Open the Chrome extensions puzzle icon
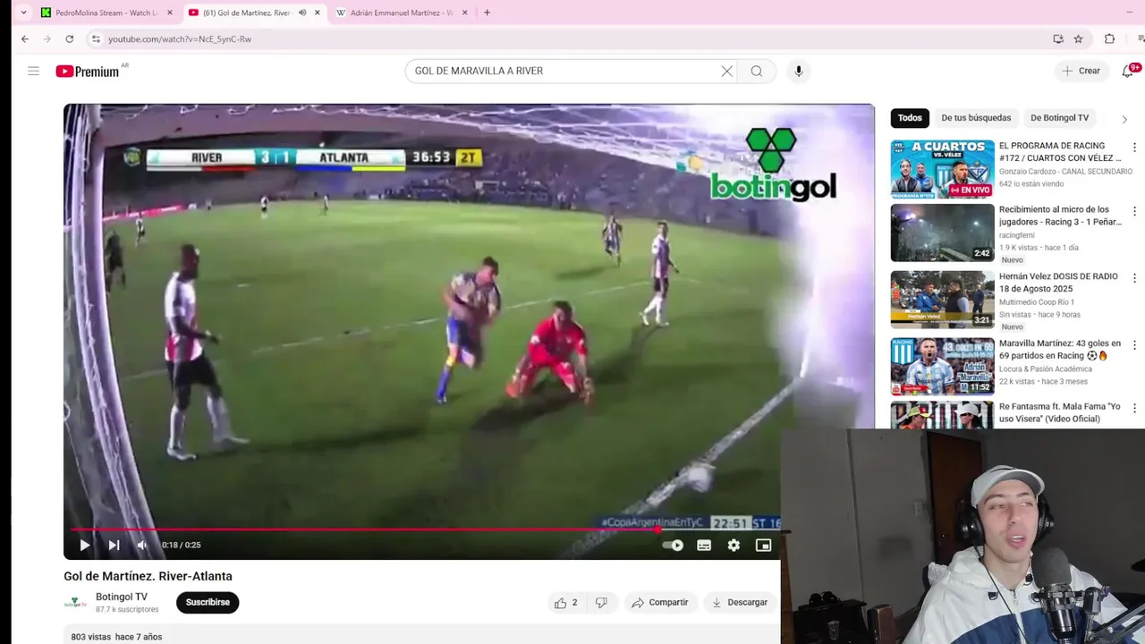1145x644 pixels. pos(1109,39)
